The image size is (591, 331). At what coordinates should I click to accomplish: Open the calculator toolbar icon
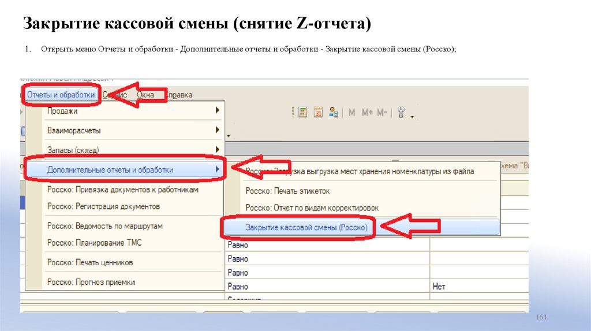coord(302,112)
